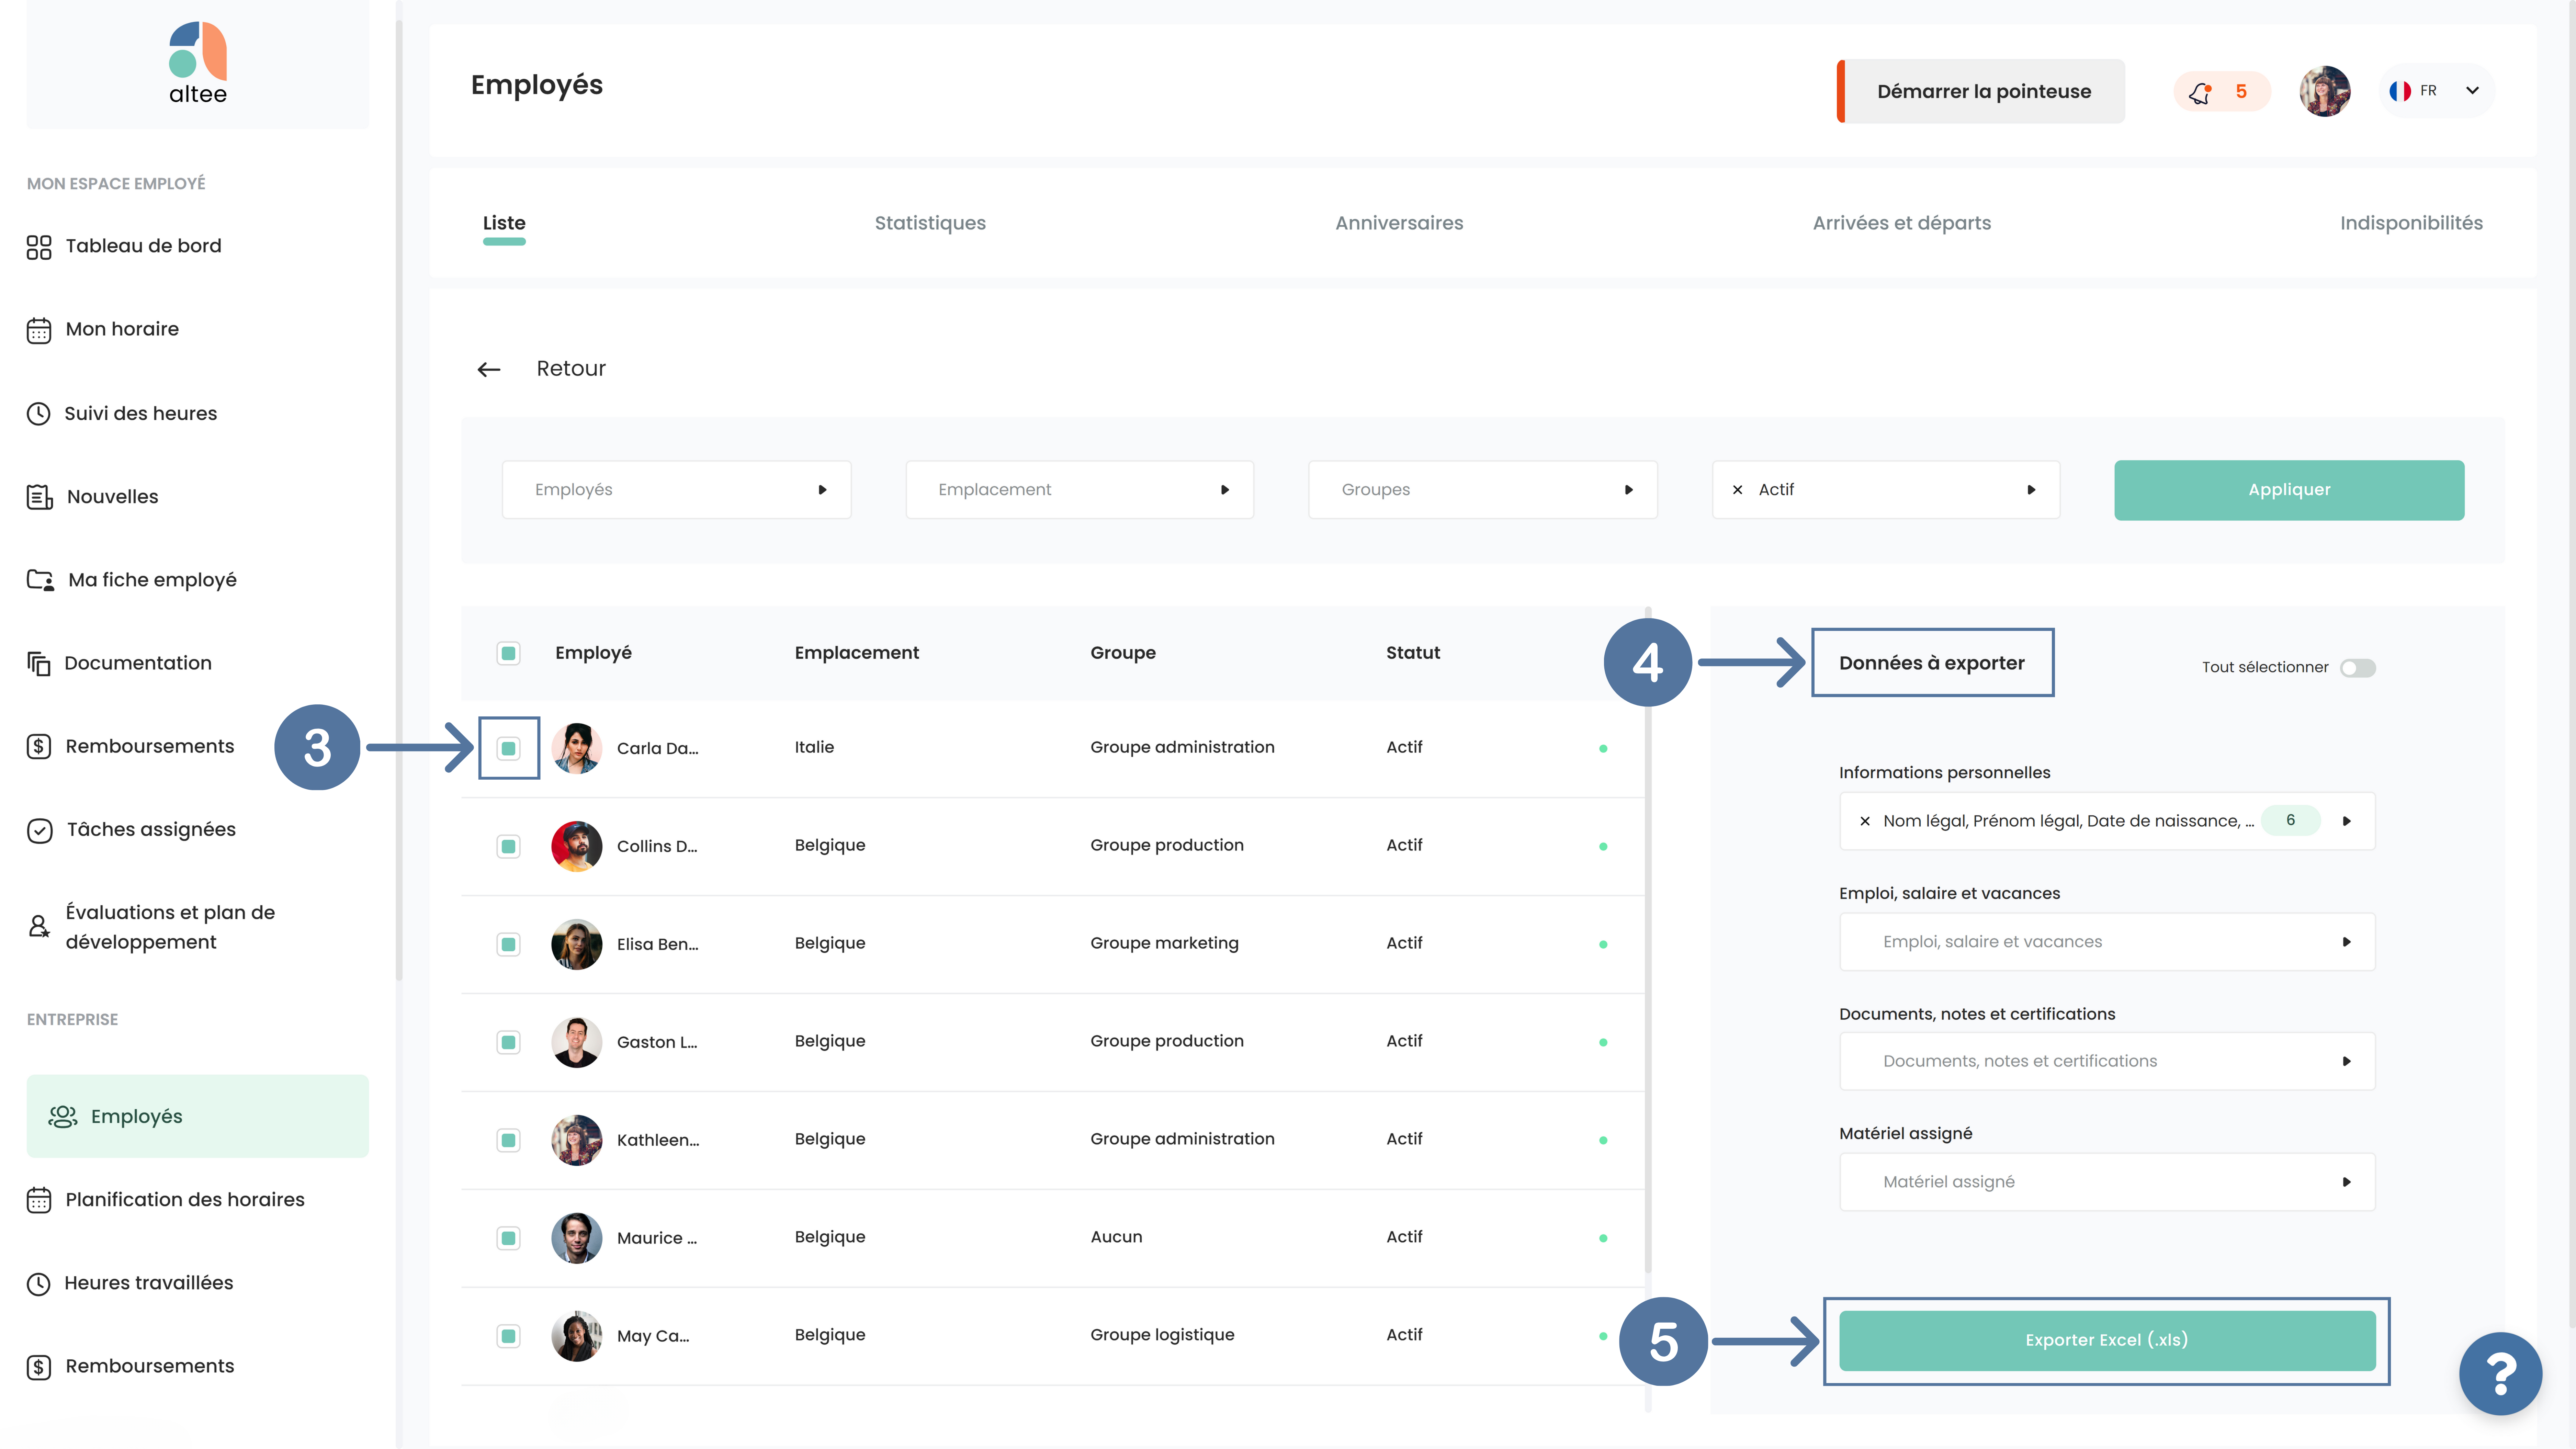The height and width of the screenshot is (1449, 2576).
Task: Expand the Documents, notes et certifications dropdown
Action: [x=2107, y=1061]
